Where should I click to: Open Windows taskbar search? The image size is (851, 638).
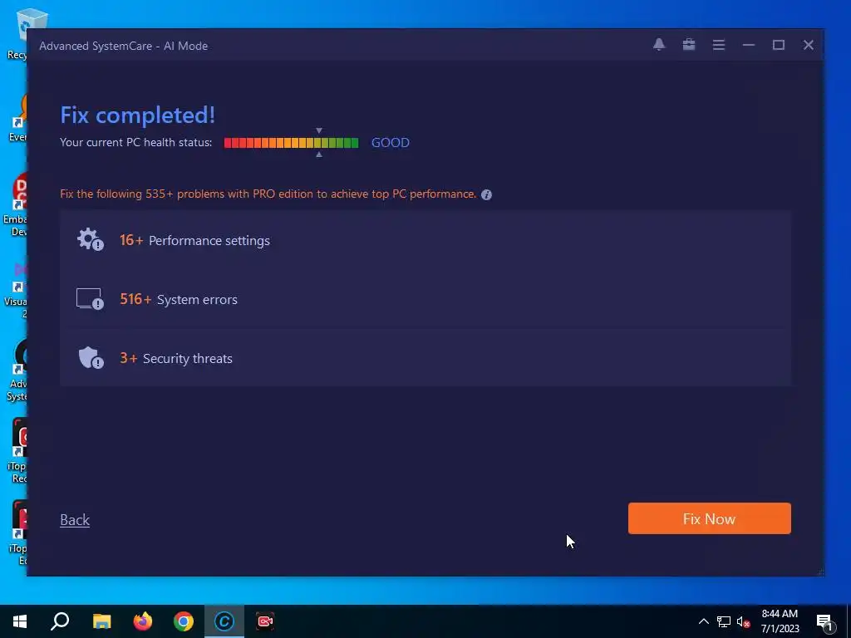[60, 621]
